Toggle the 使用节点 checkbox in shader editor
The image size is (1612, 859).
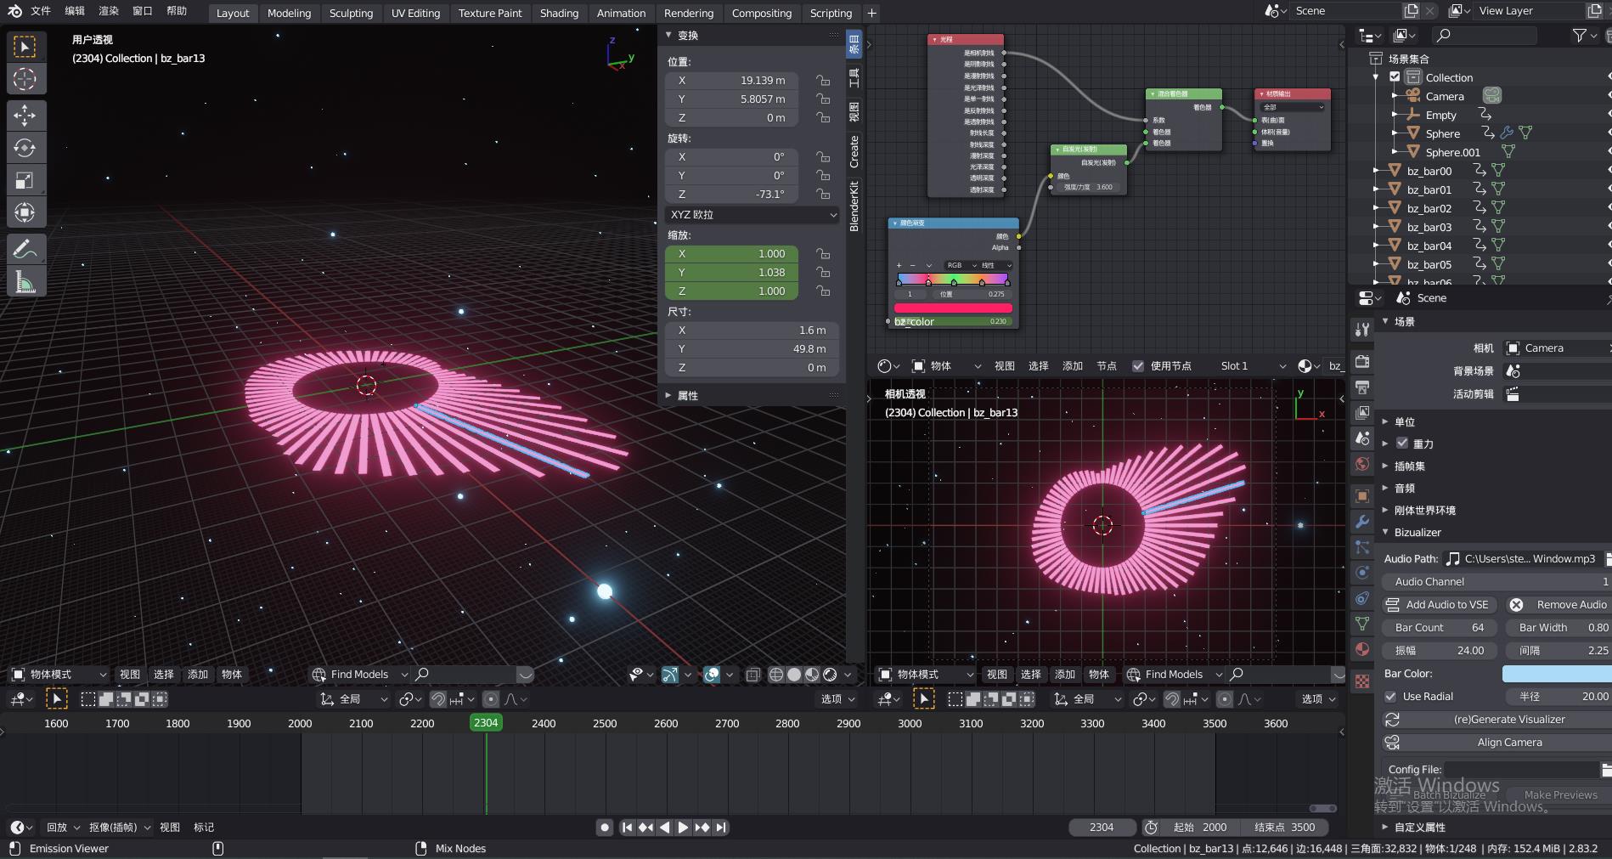point(1138,365)
